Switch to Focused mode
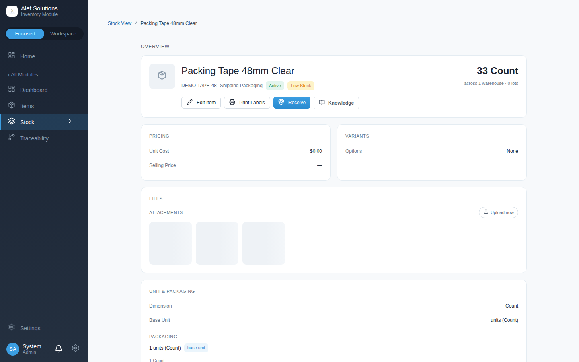This screenshot has height=362, width=579. [x=25, y=34]
